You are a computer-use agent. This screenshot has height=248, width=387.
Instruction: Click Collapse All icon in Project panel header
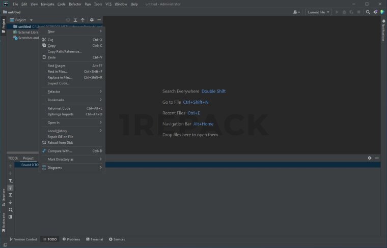[82, 20]
